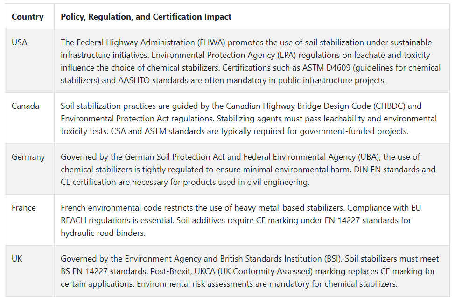Click the Federal Environmental Agency (UBA) text
This screenshot has height=297, width=455.
(x=312, y=157)
